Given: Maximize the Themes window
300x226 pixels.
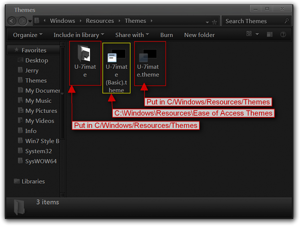Looking at the screenshot, I should pos(267,9).
